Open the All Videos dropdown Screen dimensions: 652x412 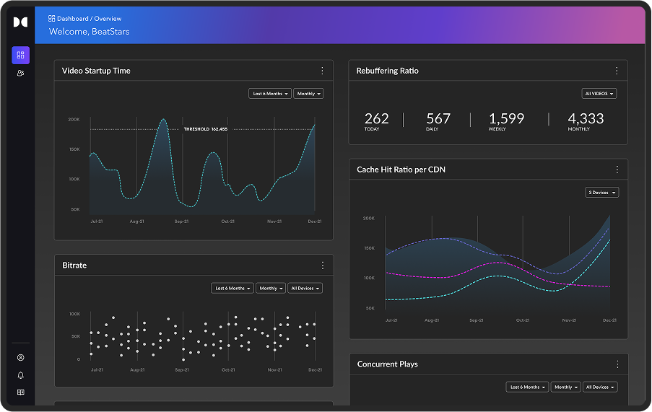tap(599, 94)
